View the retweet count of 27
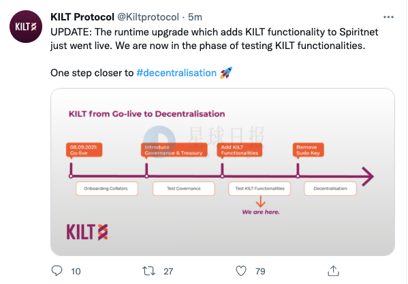Screen dimensions: 408x284 pyautogui.click(x=168, y=272)
